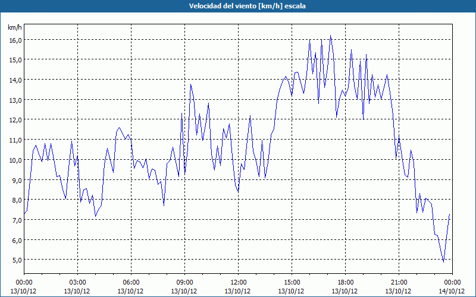Click the 11,0 y-axis value
Screen dimensions: 476x297
click(x=15, y=140)
